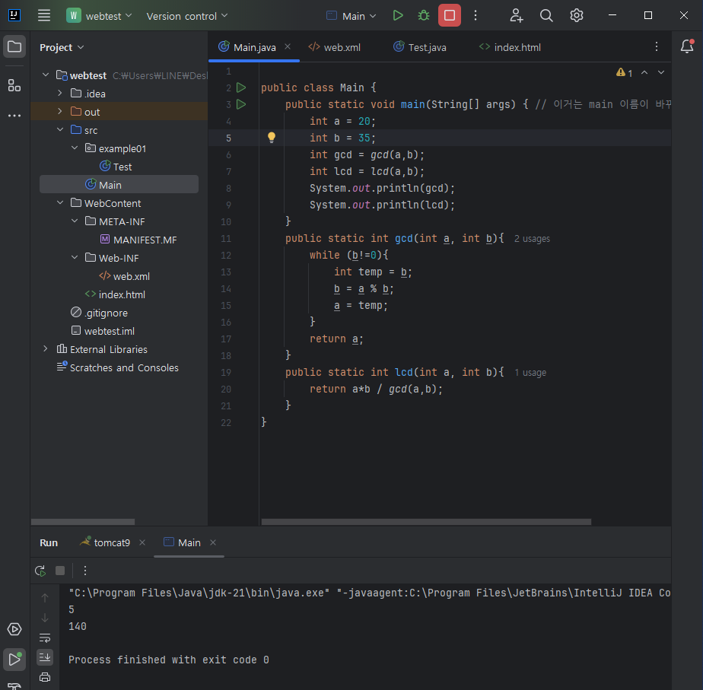Expand the out folder in project tree
The height and width of the screenshot is (690, 703).
pos(59,111)
